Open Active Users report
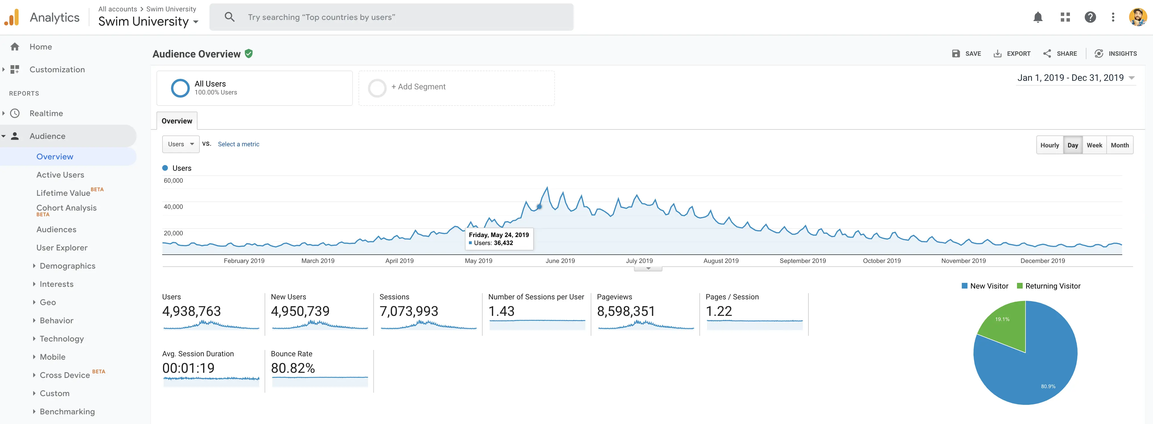The width and height of the screenshot is (1153, 424). tap(60, 175)
